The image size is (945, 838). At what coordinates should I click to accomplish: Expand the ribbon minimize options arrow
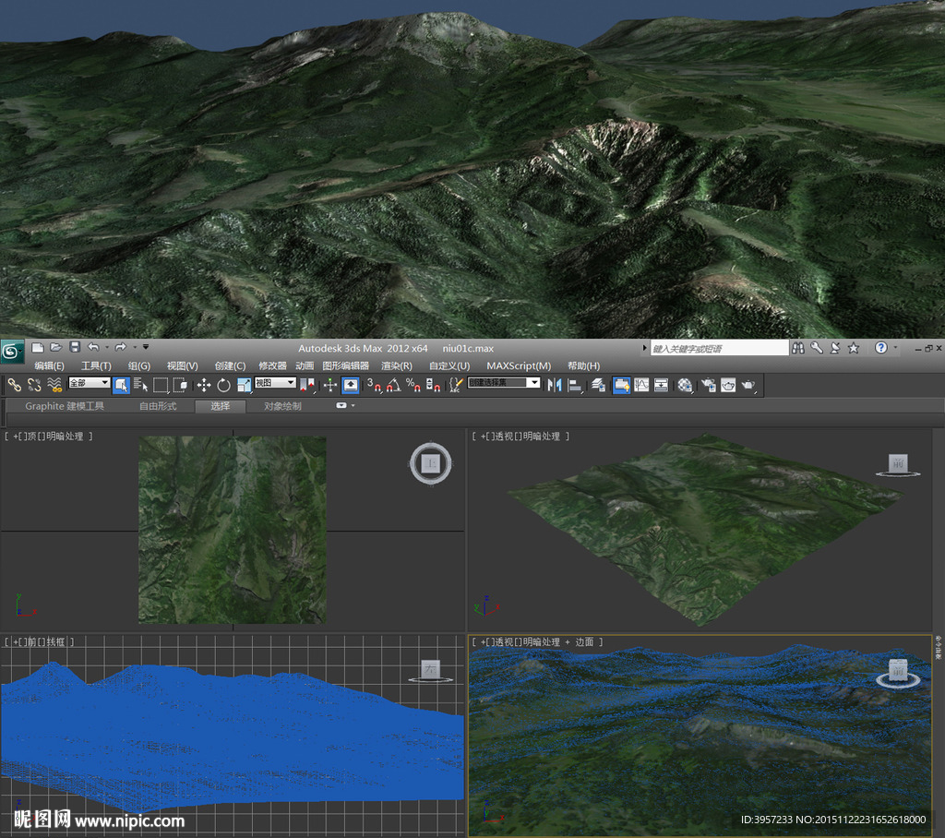[353, 406]
